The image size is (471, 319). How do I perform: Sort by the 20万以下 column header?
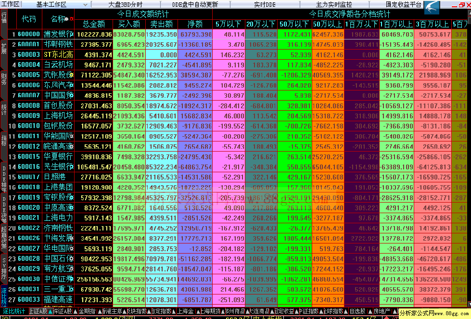261,25
